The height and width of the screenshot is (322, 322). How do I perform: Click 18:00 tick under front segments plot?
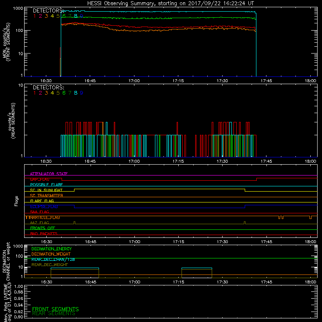pos(310,81)
